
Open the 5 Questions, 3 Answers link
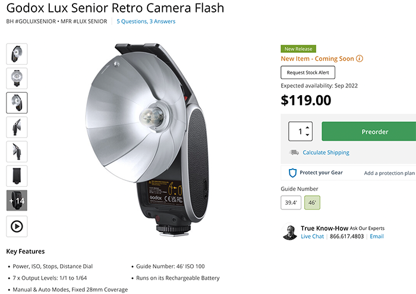[x=146, y=21]
